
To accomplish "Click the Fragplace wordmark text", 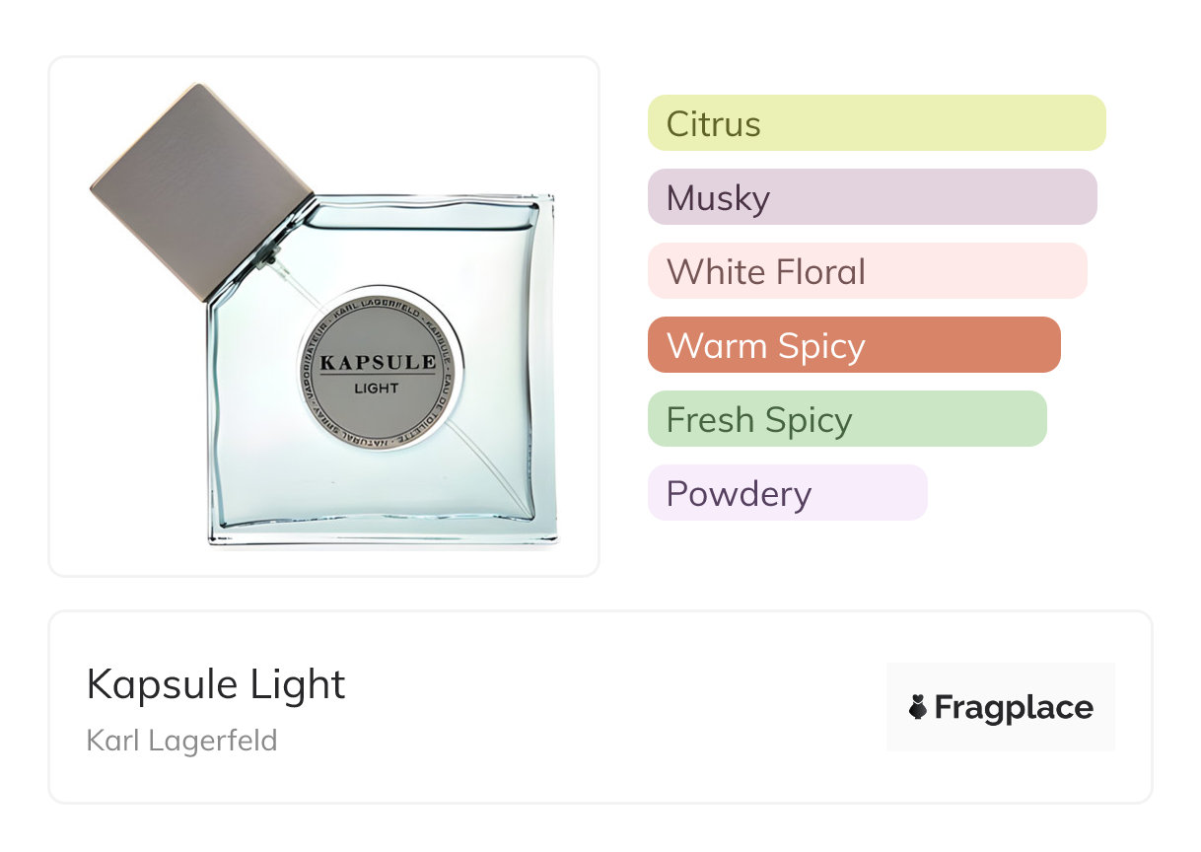I will coord(1014,707).
